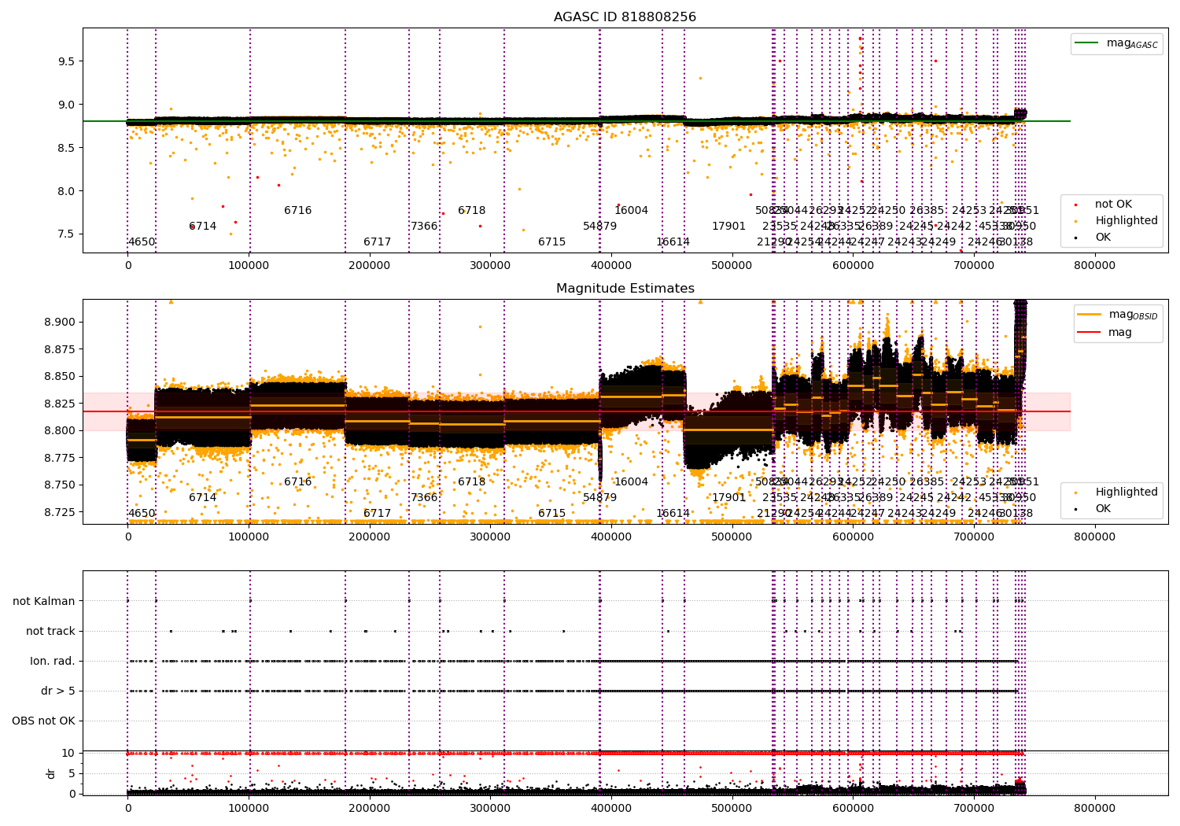
Task: Click the 'not track' axis label
Action: pyautogui.click(x=50, y=632)
